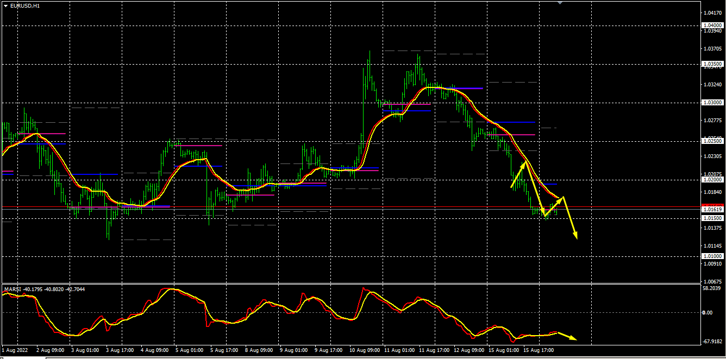The width and height of the screenshot is (726, 359).
Task: Click the 1.01000 price level label
Action: click(x=712, y=256)
